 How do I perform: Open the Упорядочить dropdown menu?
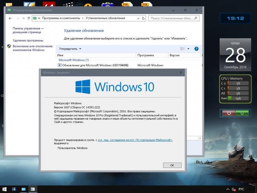pyautogui.click(x=70, y=49)
